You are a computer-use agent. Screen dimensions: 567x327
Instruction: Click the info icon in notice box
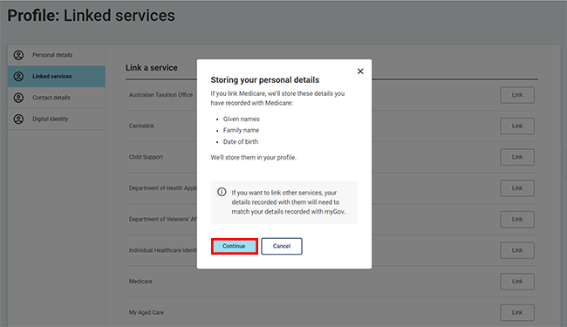222,192
